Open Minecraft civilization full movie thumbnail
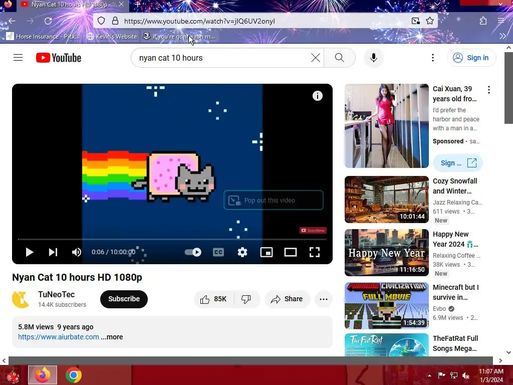The height and width of the screenshot is (385, 513). point(386,305)
